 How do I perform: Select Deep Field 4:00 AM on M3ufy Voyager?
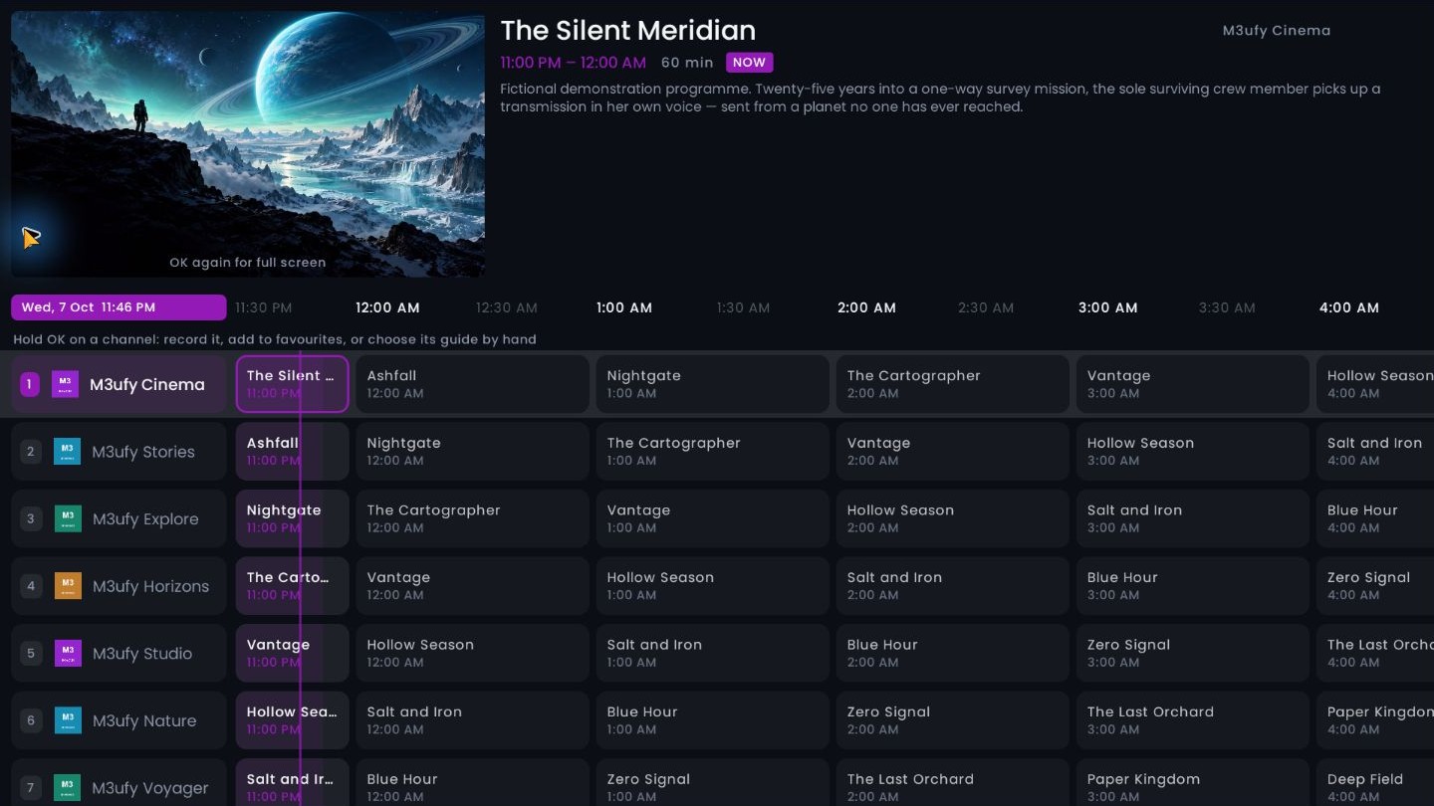pos(1375,783)
